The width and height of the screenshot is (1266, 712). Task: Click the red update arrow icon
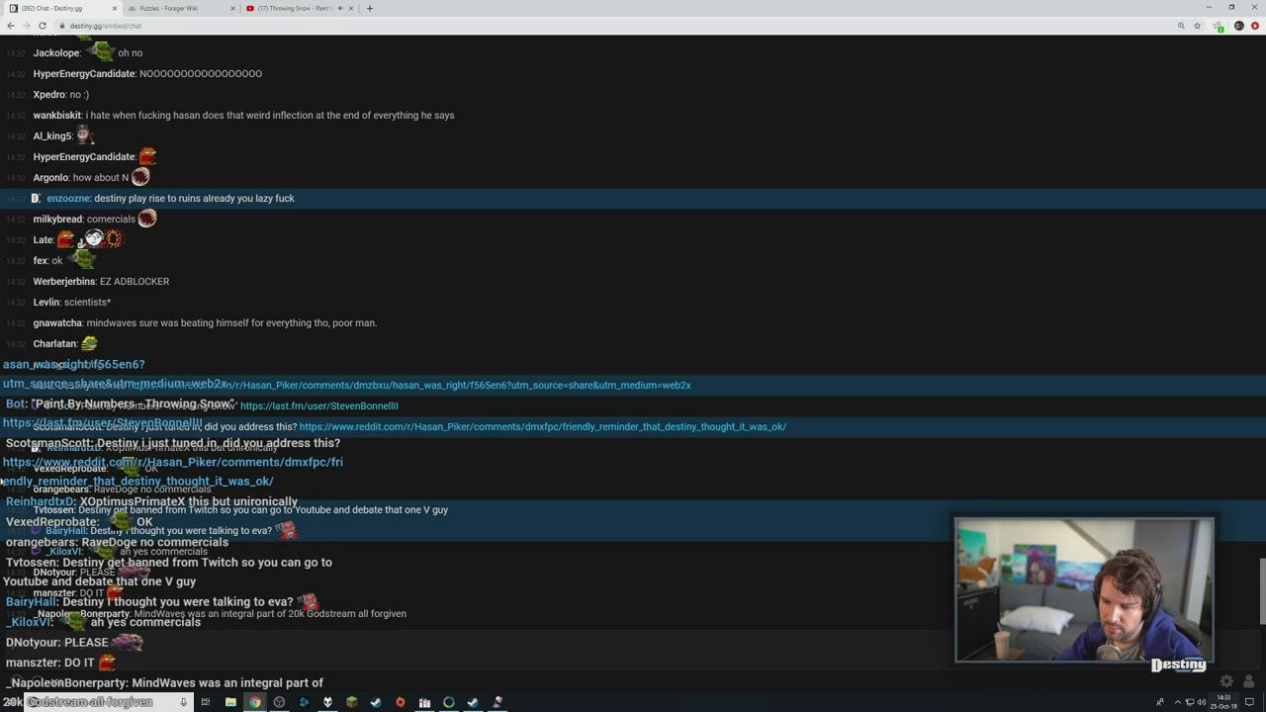(1255, 26)
